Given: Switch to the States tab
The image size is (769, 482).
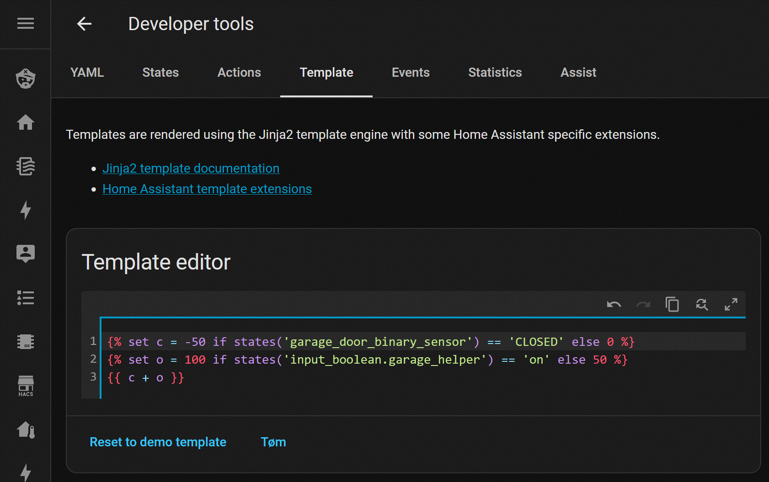Looking at the screenshot, I should coord(160,73).
